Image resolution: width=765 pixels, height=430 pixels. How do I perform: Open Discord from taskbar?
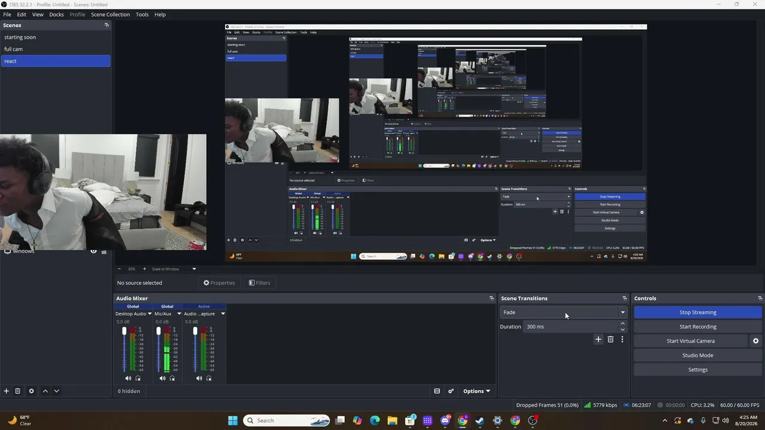coord(445,420)
